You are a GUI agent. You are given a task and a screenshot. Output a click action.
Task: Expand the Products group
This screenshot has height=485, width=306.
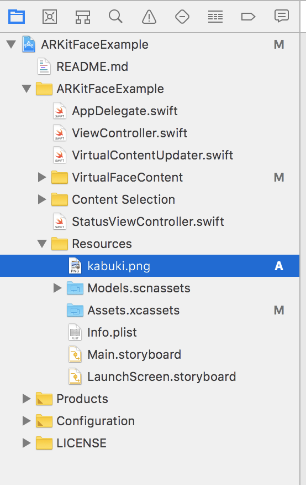[x=27, y=399]
